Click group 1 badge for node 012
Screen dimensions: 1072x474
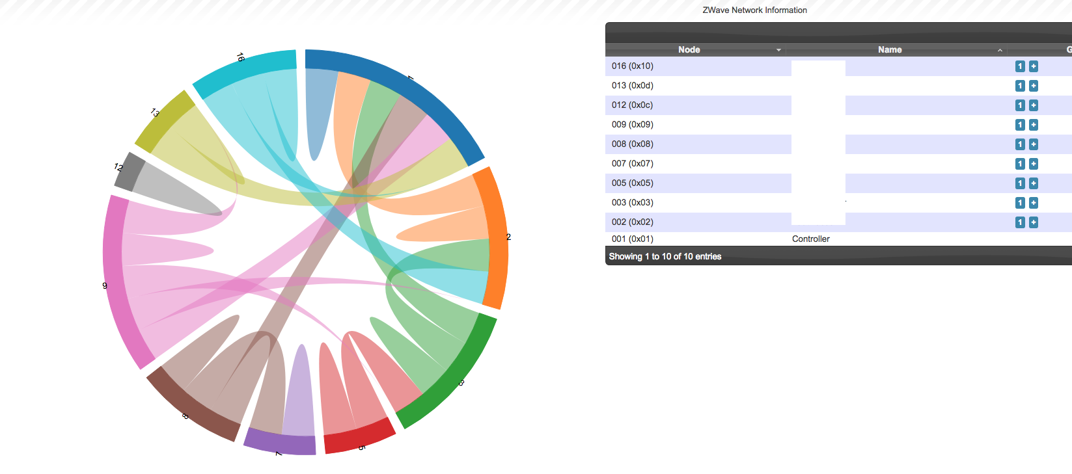coord(1020,105)
